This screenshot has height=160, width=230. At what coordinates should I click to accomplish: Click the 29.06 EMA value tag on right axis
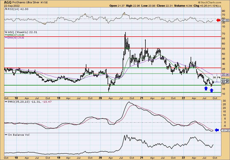(225, 75)
